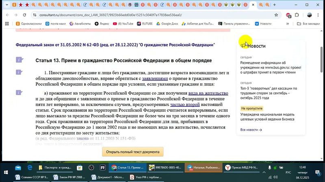The image size is (325, 182).
Task: Open the Extensions puzzle menu
Action: [x=297, y=15]
